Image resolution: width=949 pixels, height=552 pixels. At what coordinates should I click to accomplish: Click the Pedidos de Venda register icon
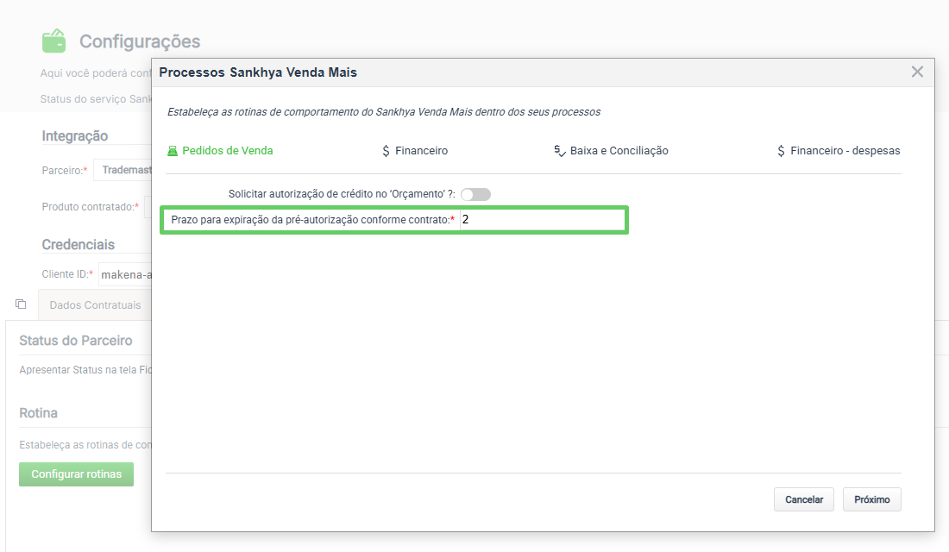(x=173, y=151)
